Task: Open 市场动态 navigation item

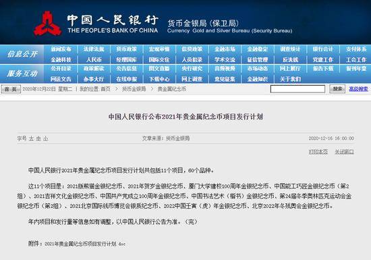Action: click(258, 69)
